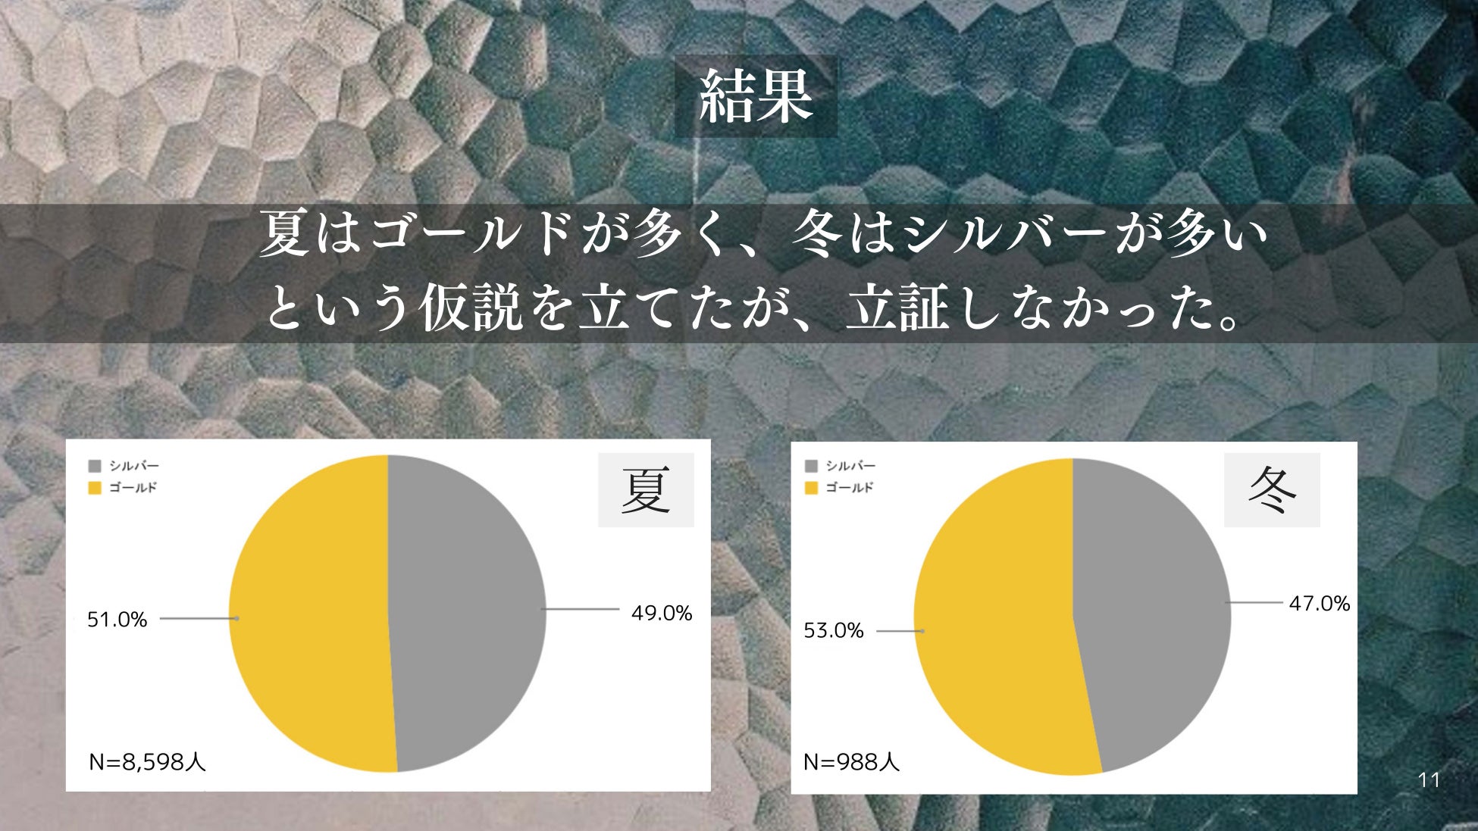
Task: Click the 結果 title box
Action: [756, 96]
